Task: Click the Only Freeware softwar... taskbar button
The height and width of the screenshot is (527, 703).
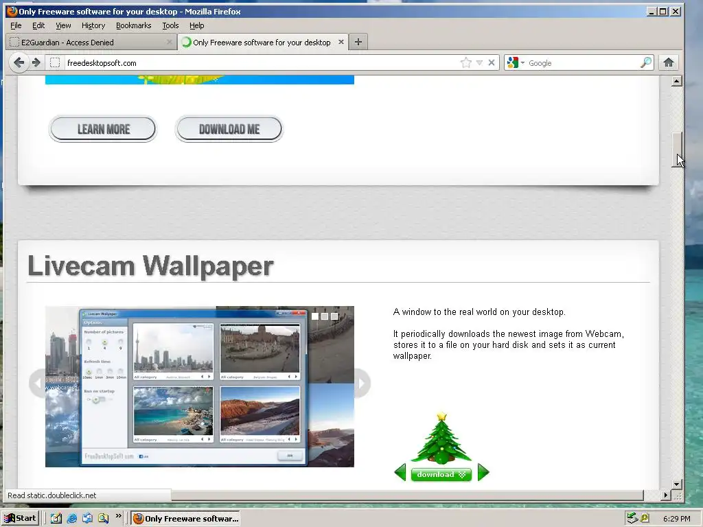Action: [185, 519]
